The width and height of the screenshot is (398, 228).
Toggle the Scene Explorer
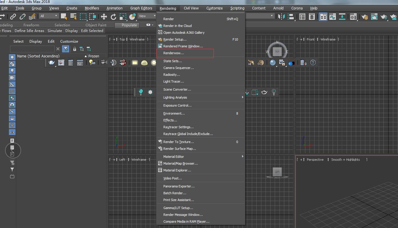coord(302,17)
